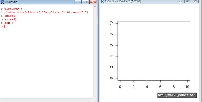Click the y-axis label 0 in the plot

point(111,78)
